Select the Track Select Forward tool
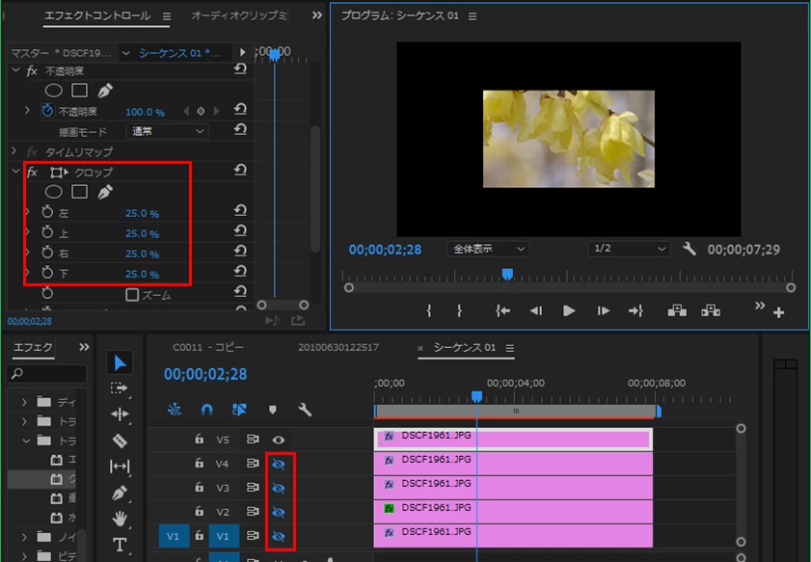This screenshot has height=562, width=811. (x=119, y=388)
